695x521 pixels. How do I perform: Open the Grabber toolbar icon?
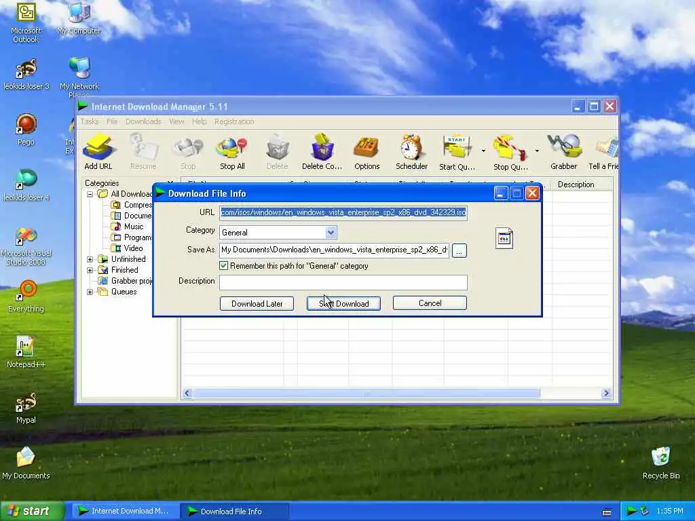564,152
